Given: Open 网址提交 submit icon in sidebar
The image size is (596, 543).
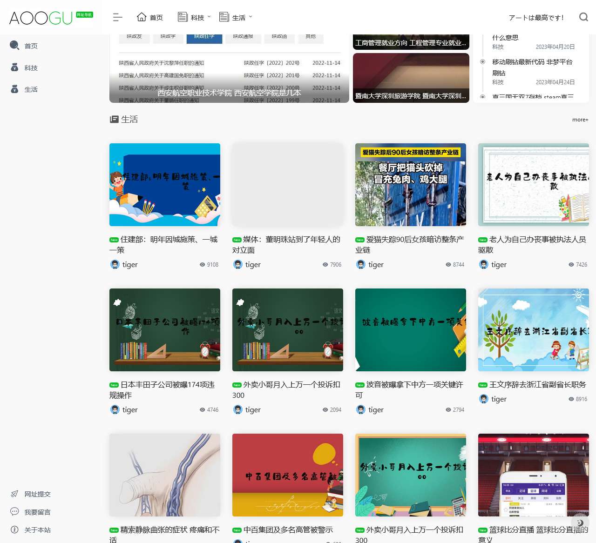Looking at the screenshot, I should point(14,494).
